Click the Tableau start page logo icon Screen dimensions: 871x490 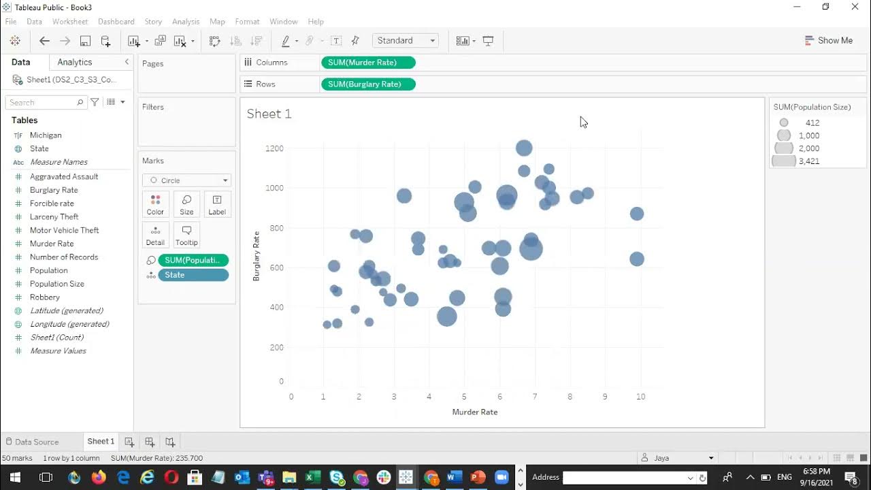click(x=14, y=41)
